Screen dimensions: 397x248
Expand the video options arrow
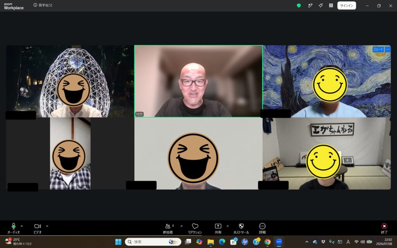(x=47, y=226)
